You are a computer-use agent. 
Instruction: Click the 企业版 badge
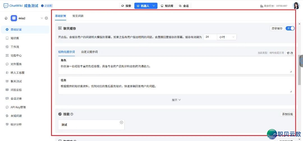point(47,6)
